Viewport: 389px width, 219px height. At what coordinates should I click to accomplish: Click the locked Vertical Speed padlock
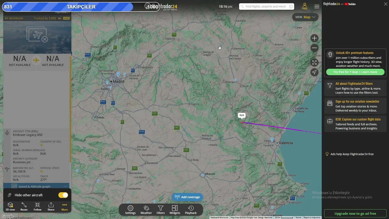point(42,172)
